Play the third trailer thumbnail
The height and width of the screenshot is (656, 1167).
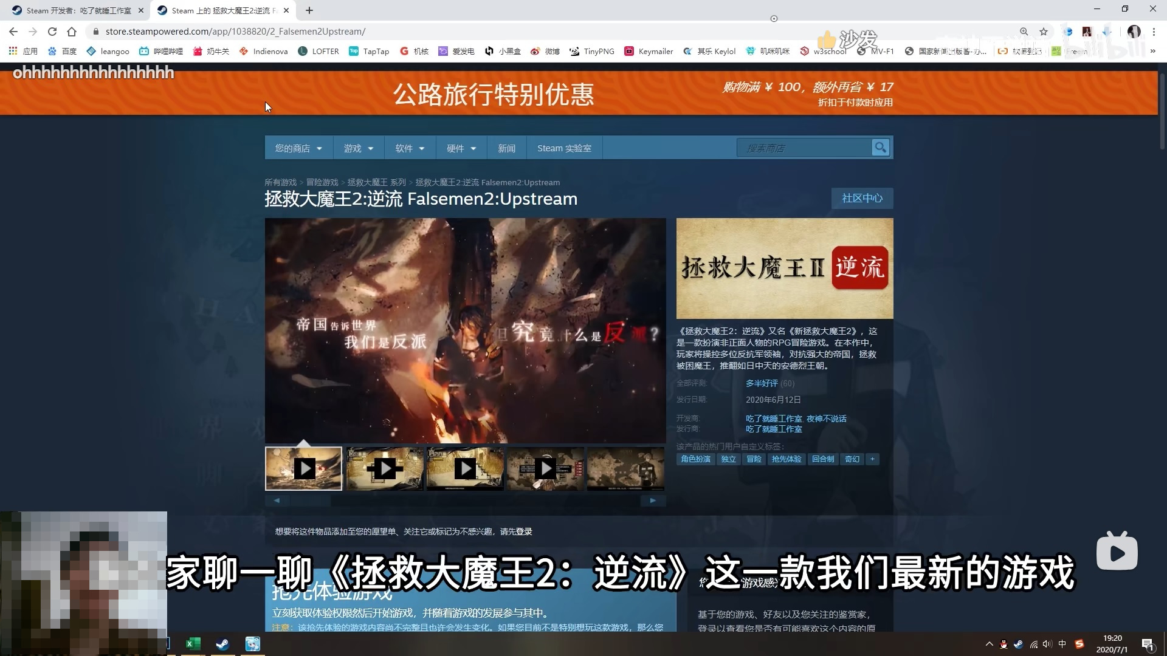(465, 468)
